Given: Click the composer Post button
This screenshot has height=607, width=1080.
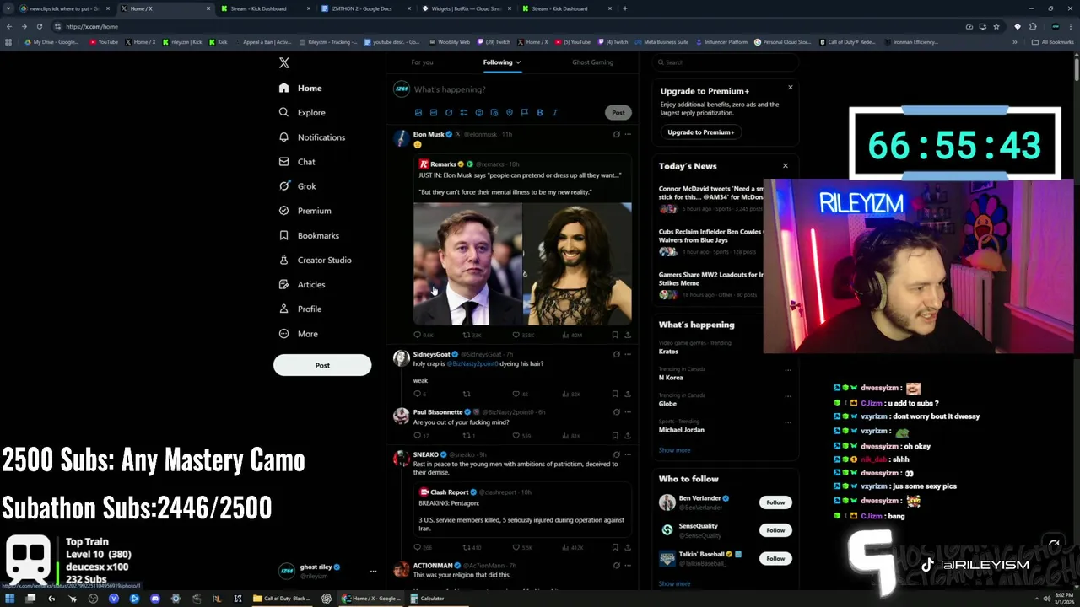Looking at the screenshot, I should 618,112.
